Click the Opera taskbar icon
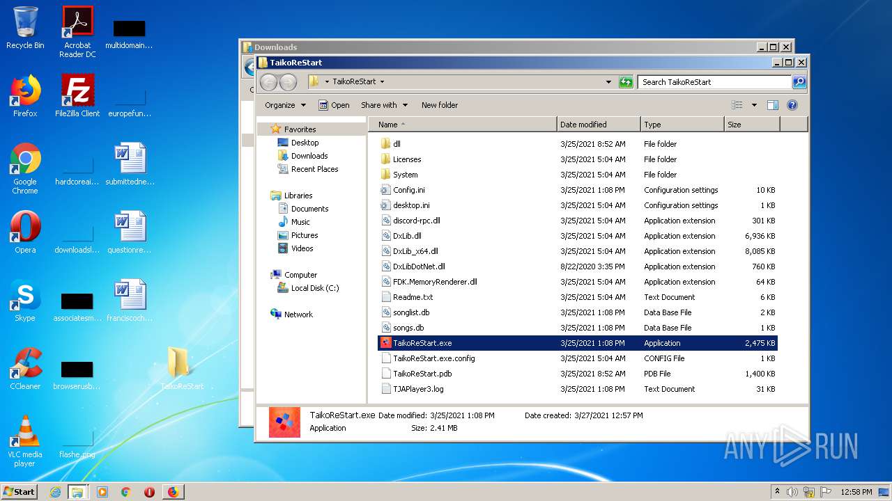892x501 pixels. 149,492
